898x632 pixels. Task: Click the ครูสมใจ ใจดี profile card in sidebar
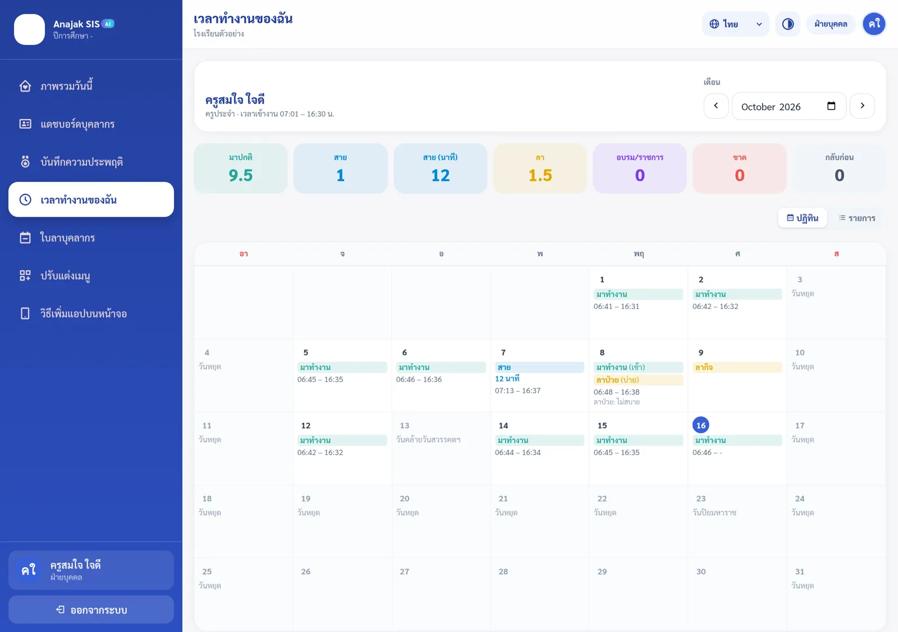coord(91,570)
